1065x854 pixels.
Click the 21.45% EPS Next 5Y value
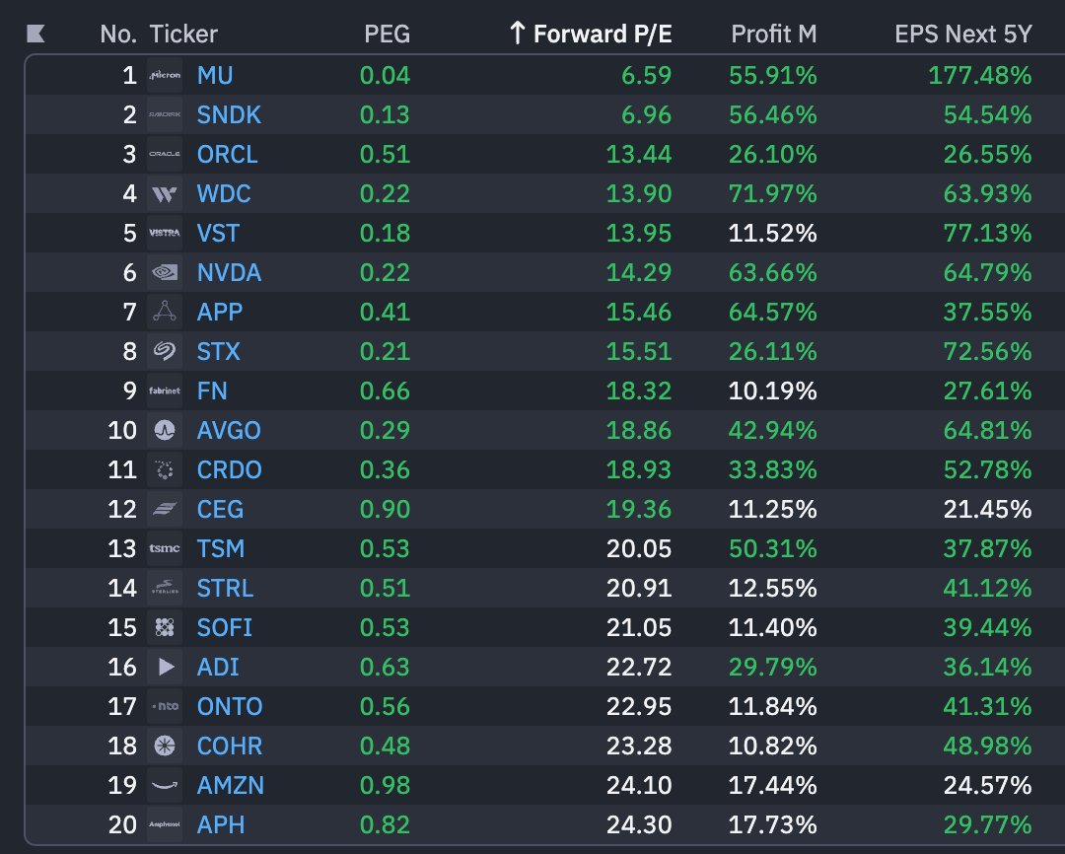(987, 509)
